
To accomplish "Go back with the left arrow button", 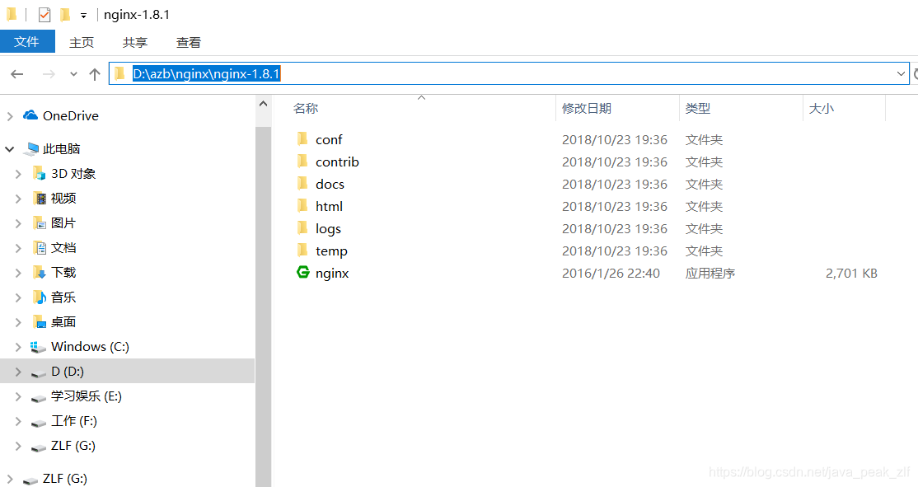I will [17, 74].
